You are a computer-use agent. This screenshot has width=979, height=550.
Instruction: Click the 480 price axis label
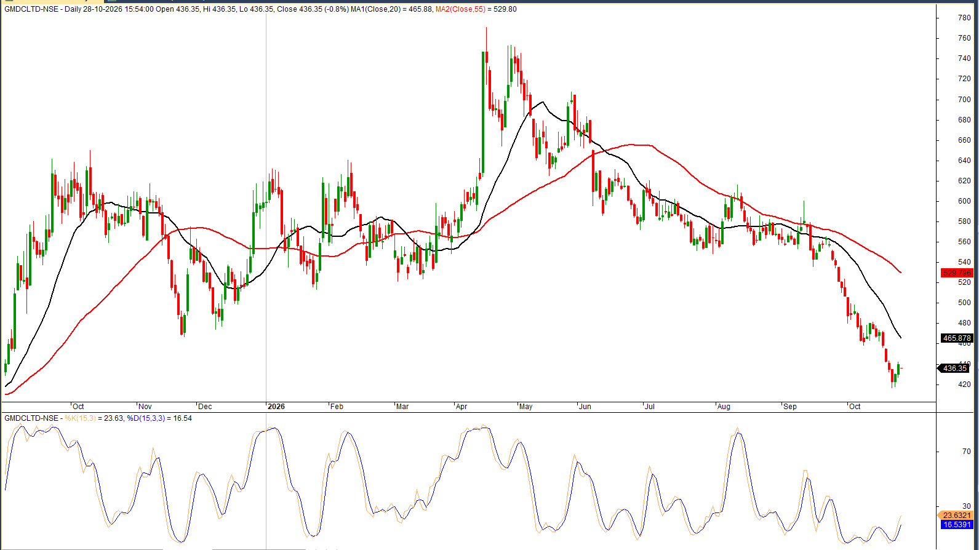click(964, 323)
